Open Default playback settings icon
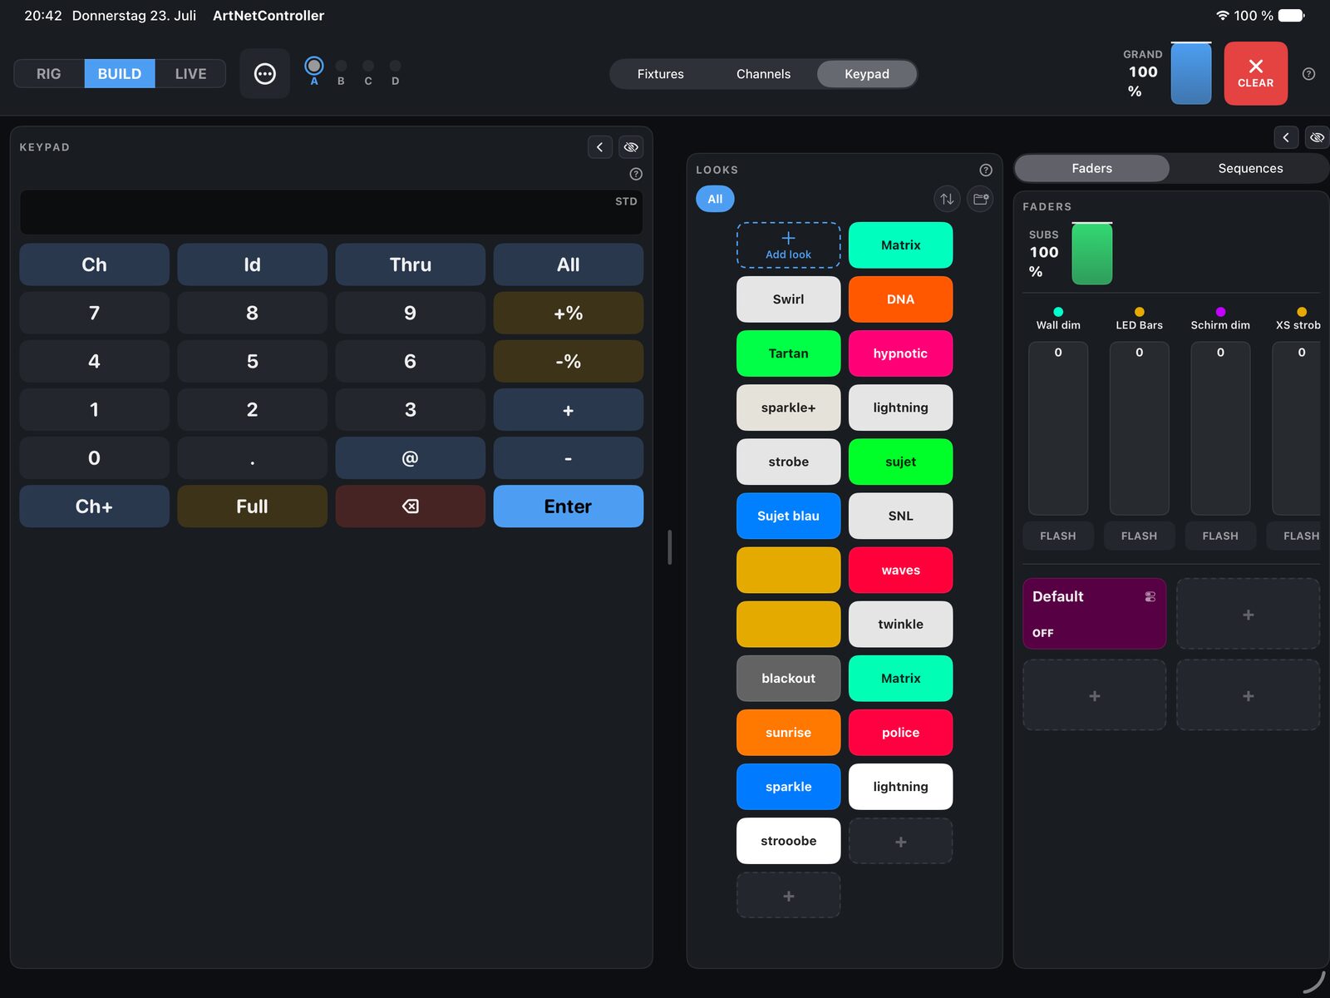 (1150, 596)
